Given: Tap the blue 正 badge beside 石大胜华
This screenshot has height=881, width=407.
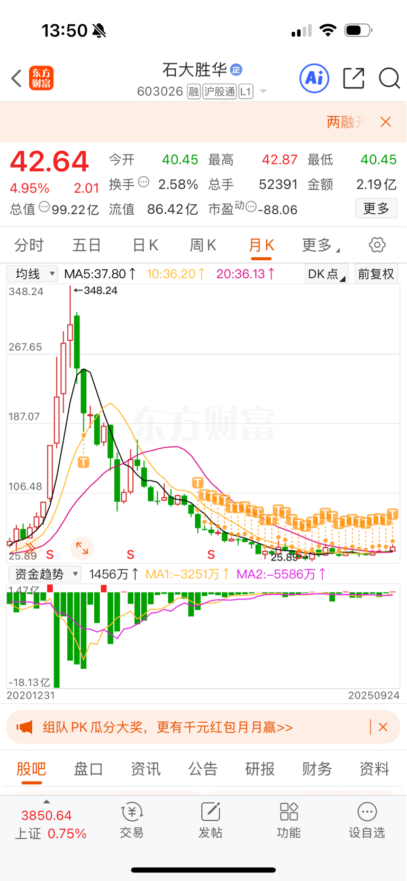Looking at the screenshot, I should [x=236, y=69].
